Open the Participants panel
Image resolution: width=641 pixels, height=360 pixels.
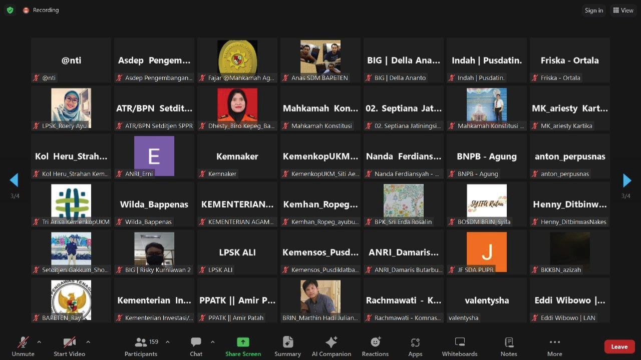click(x=141, y=346)
